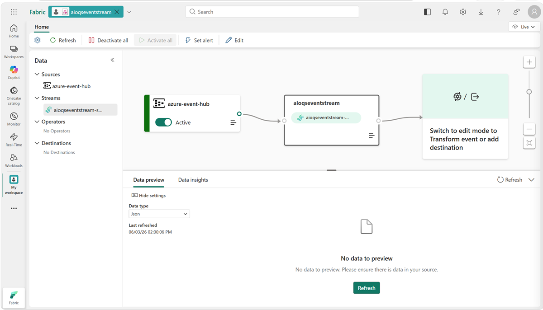Open the Live mode dropdown
The image size is (543, 310).
pos(524,27)
